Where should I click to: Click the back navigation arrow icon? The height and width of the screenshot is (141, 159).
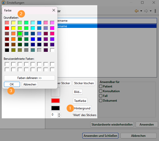point(136,11)
